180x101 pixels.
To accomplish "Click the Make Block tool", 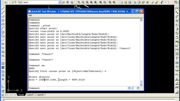I will (x=3, y=56).
